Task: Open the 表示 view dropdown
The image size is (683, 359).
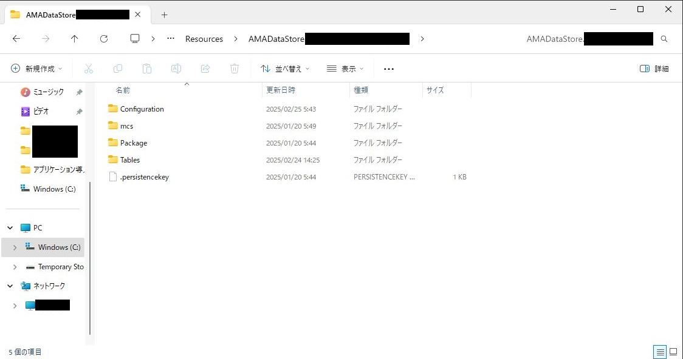Action: pyautogui.click(x=345, y=69)
